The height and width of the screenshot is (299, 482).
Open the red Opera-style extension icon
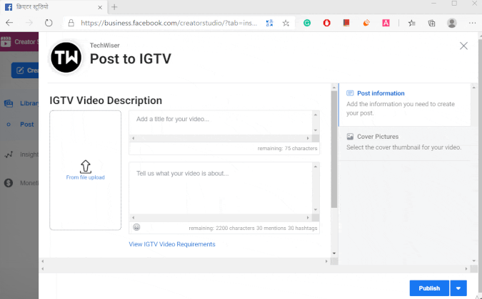326,23
